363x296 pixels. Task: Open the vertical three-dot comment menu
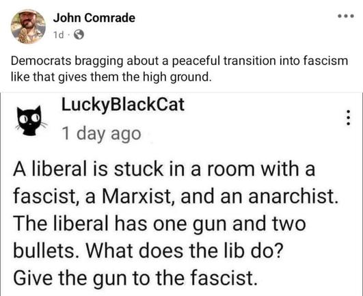click(349, 118)
